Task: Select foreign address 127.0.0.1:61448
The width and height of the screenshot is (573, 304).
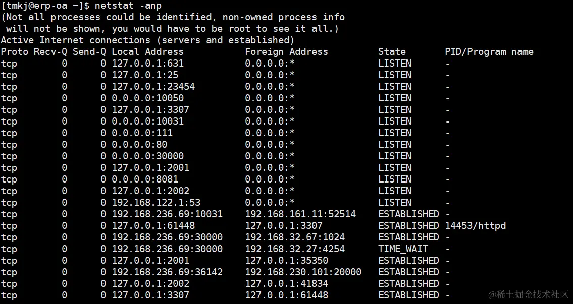Action: [x=287, y=295]
